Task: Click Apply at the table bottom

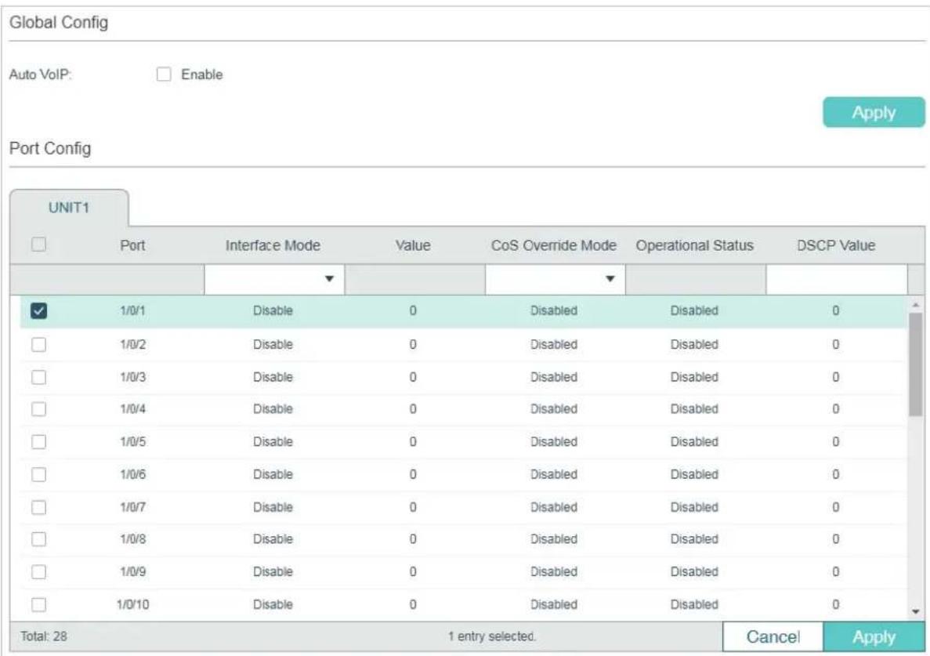Action: coord(874,636)
